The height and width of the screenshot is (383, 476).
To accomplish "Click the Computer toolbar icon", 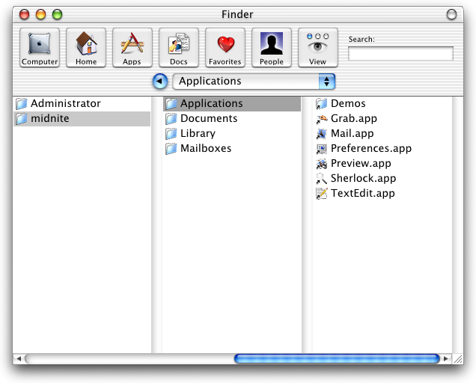I will (x=39, y=47).
